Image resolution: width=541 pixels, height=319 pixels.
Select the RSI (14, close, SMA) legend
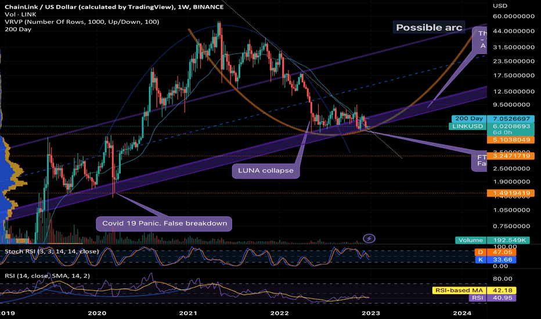coord(47,276)
